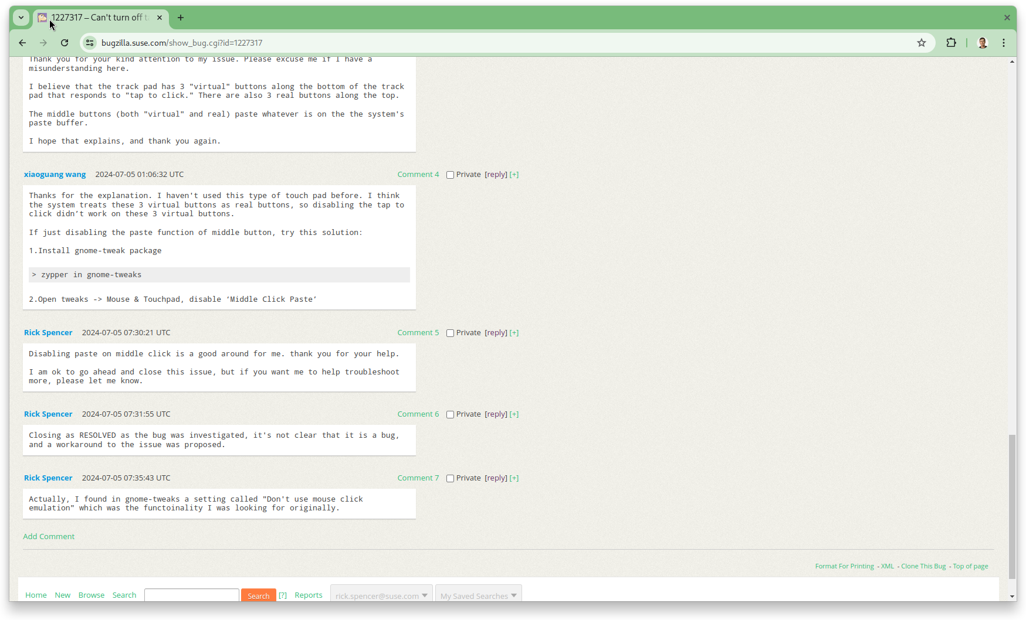Click inside the footer search field

[191, 595]
